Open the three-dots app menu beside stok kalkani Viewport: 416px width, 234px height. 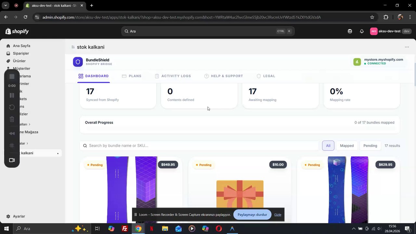click(x=407, y=47)
